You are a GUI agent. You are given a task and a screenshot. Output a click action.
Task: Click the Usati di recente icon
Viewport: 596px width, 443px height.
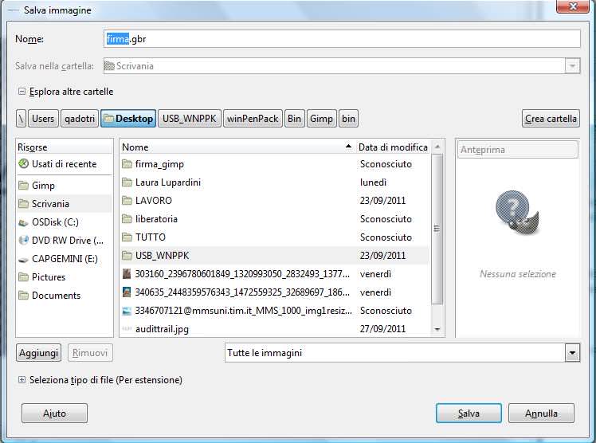pos(24,164)
